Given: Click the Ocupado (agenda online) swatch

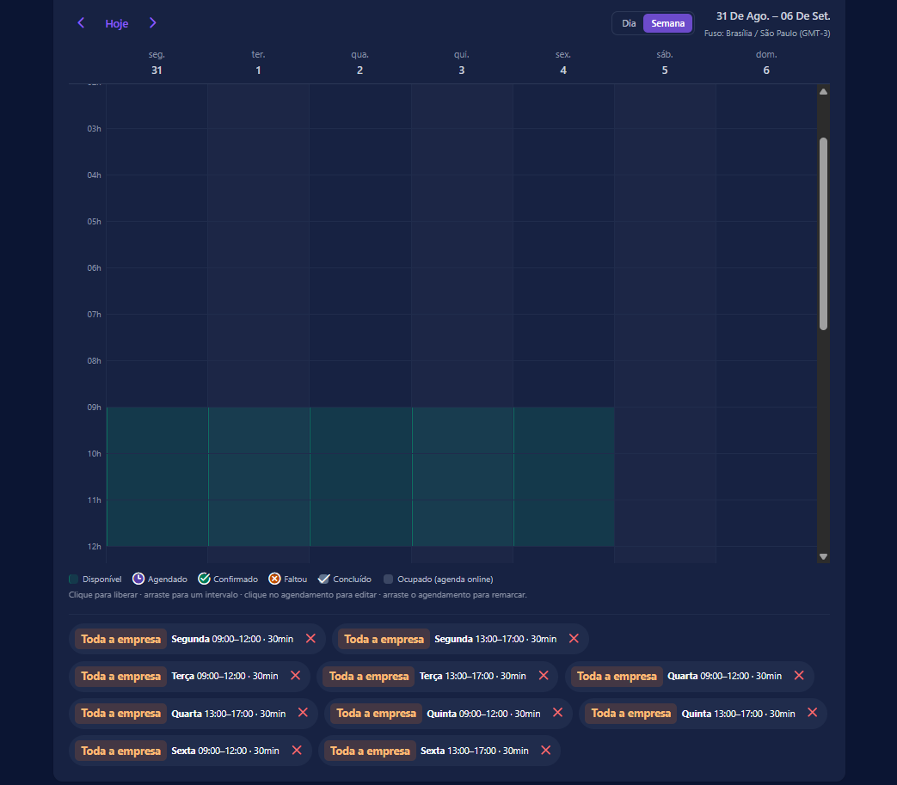Looking at the screenshot, I should tap(388, 580).
